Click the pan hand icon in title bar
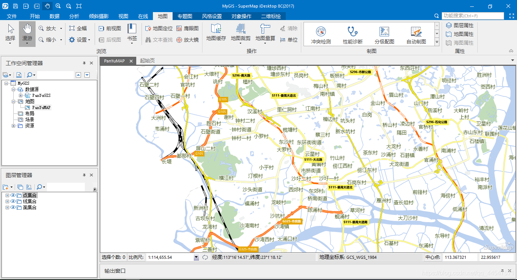Screen dimensions: 517x280 point(47,6)
